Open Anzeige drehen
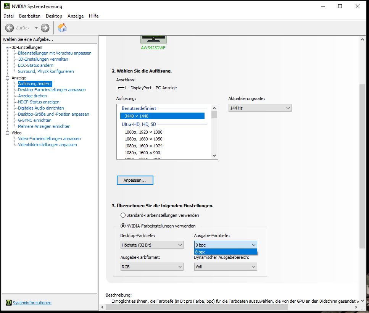 click(32, 96)
